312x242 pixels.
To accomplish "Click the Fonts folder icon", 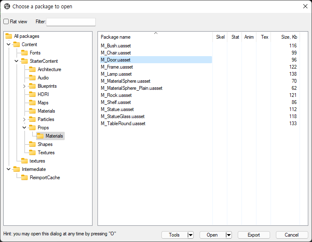I will (x=24, y=53).
